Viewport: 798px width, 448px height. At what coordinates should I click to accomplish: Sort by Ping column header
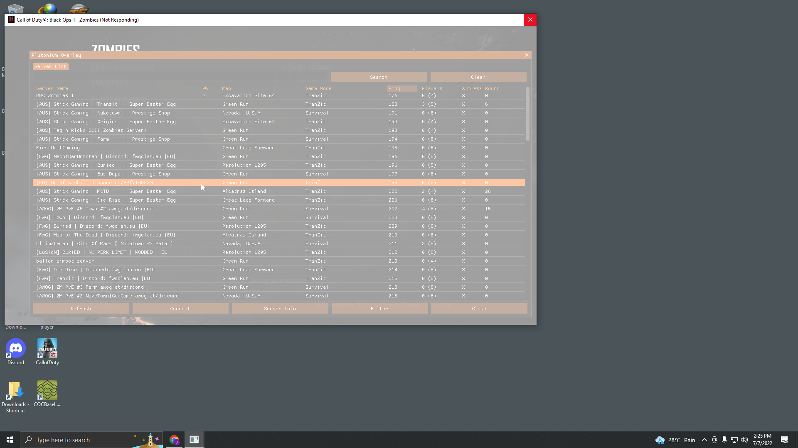(x=401, y=88)
